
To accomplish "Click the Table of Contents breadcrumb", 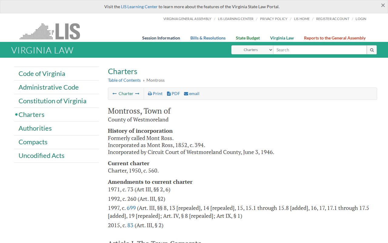I will pos(124,80).
